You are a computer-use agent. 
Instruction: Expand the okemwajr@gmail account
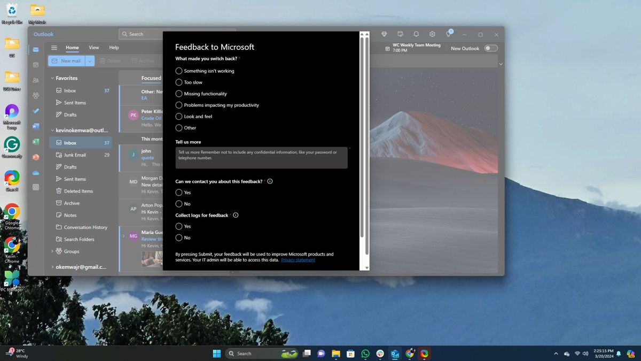tap(52, 267)
